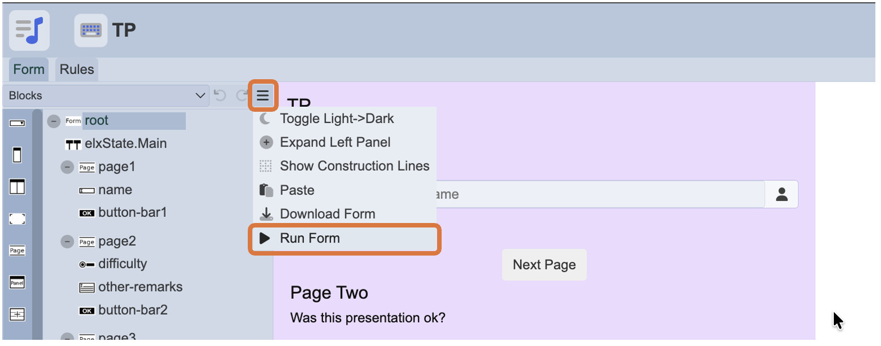881x346 pixels.
Task: Select the Page block icon in sidebar
Action: (x=17, y=251)
